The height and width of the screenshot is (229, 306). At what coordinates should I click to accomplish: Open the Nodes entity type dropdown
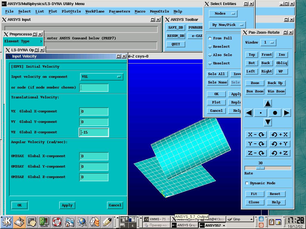pyautogui.click(x=223, y=13)
